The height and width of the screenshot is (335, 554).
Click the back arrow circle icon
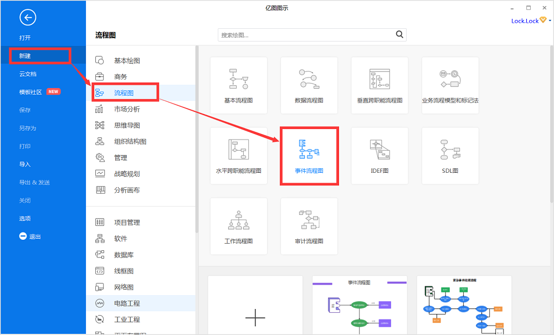pos(28,17)
